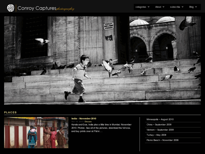Open Turkey – May 2008 post
The image size is (205, 154).
156,135
